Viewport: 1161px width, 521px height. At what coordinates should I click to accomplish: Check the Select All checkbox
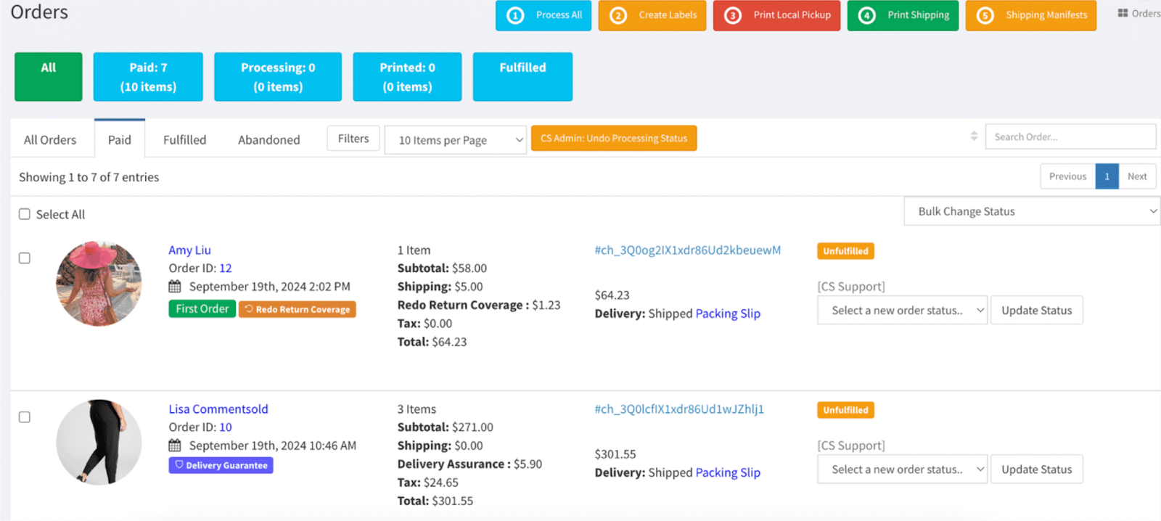(25, 214)
